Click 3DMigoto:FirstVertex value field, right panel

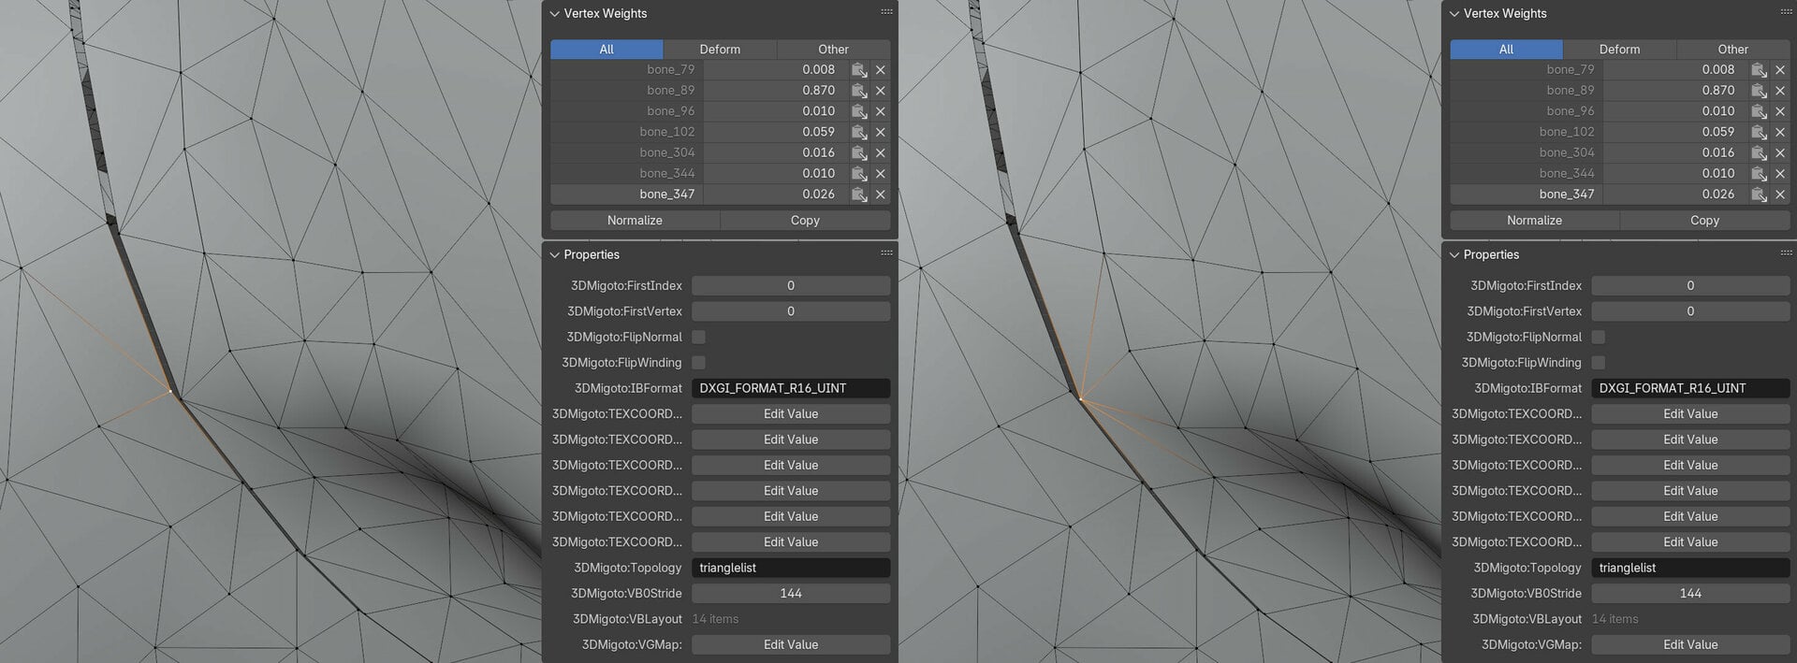(x=1690, y=311)
